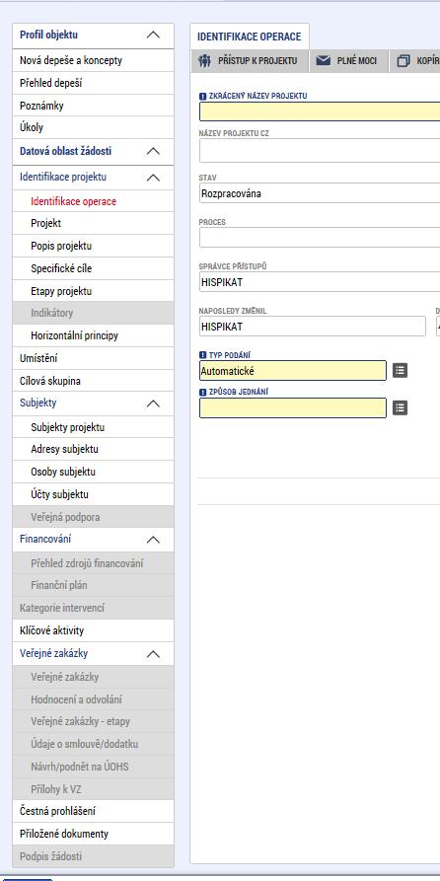The height and width of the screenshot is (881, 440).
Task: Collapse Datová oblast žádosti section
Action: point(153,151)
